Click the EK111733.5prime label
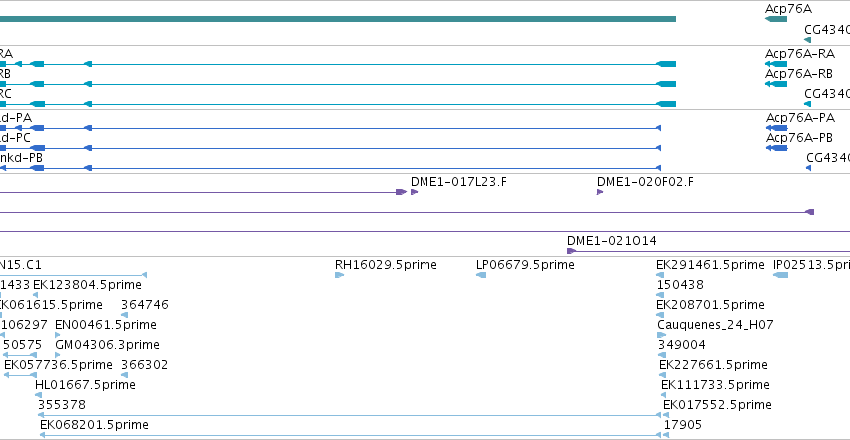 pyautogui.click(x=715, y=385)
